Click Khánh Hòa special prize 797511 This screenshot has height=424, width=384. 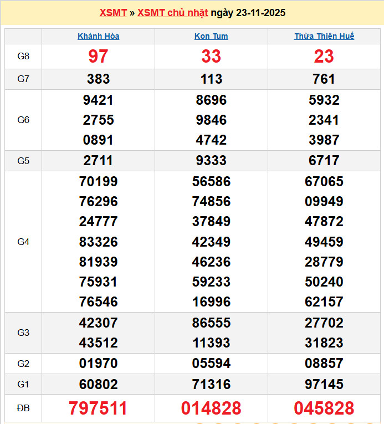(98, 408)
